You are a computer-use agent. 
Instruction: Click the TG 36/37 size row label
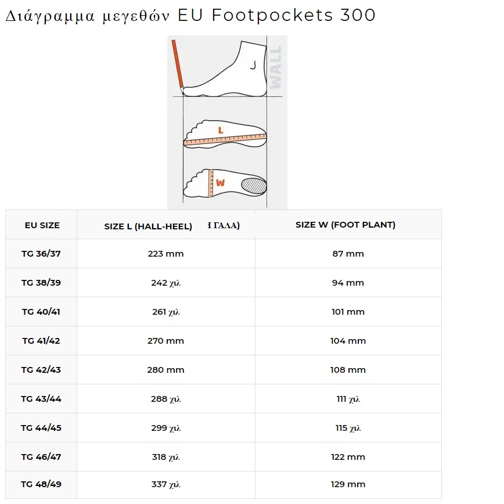[x=41, y=254]
